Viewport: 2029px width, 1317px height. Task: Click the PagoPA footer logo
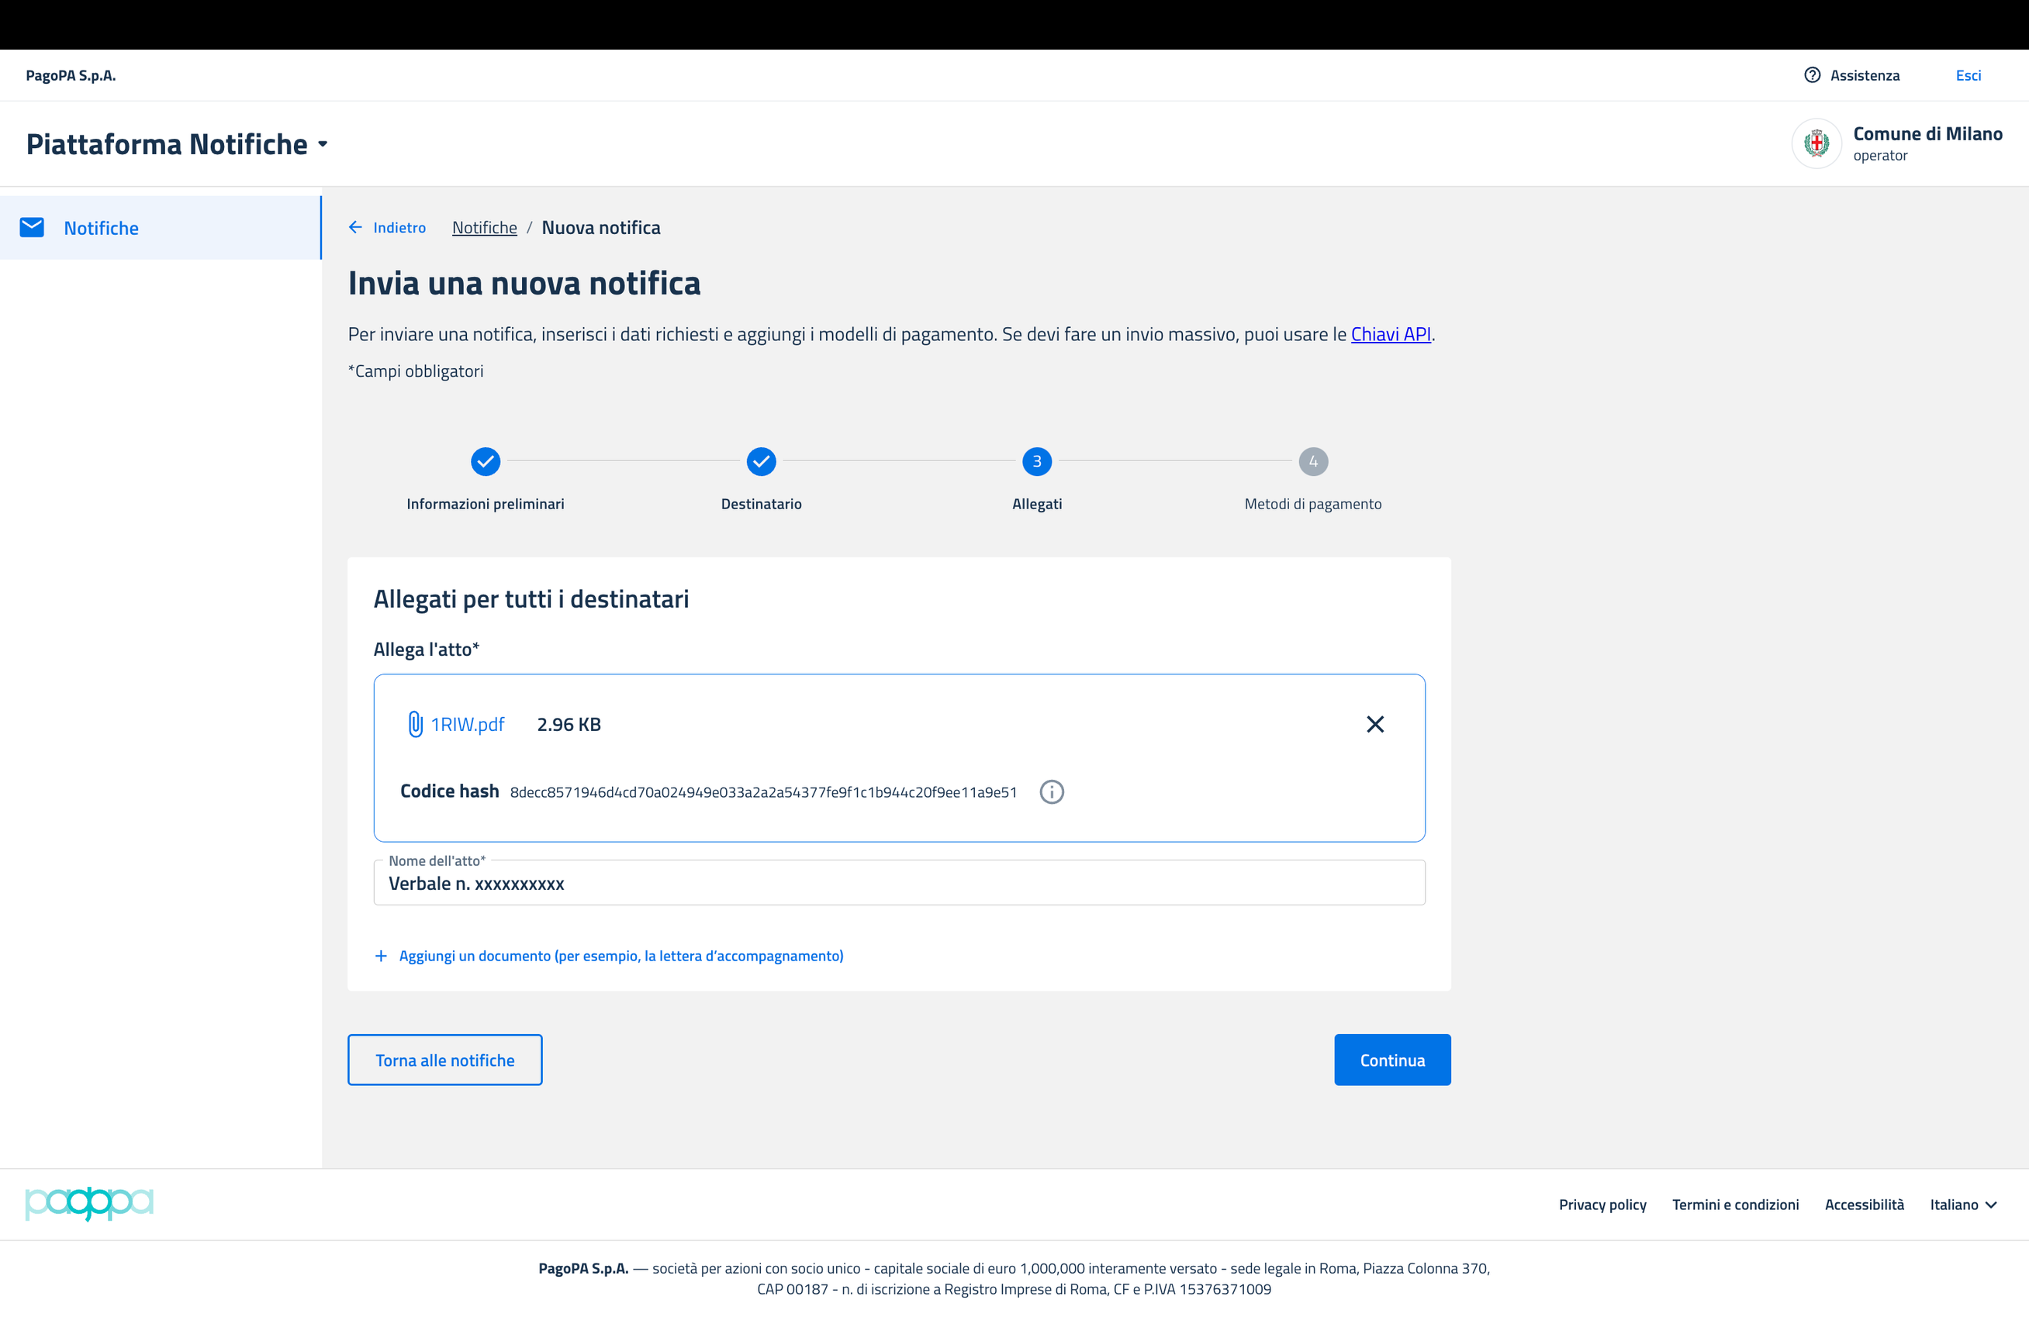(x=89, y=1204)
